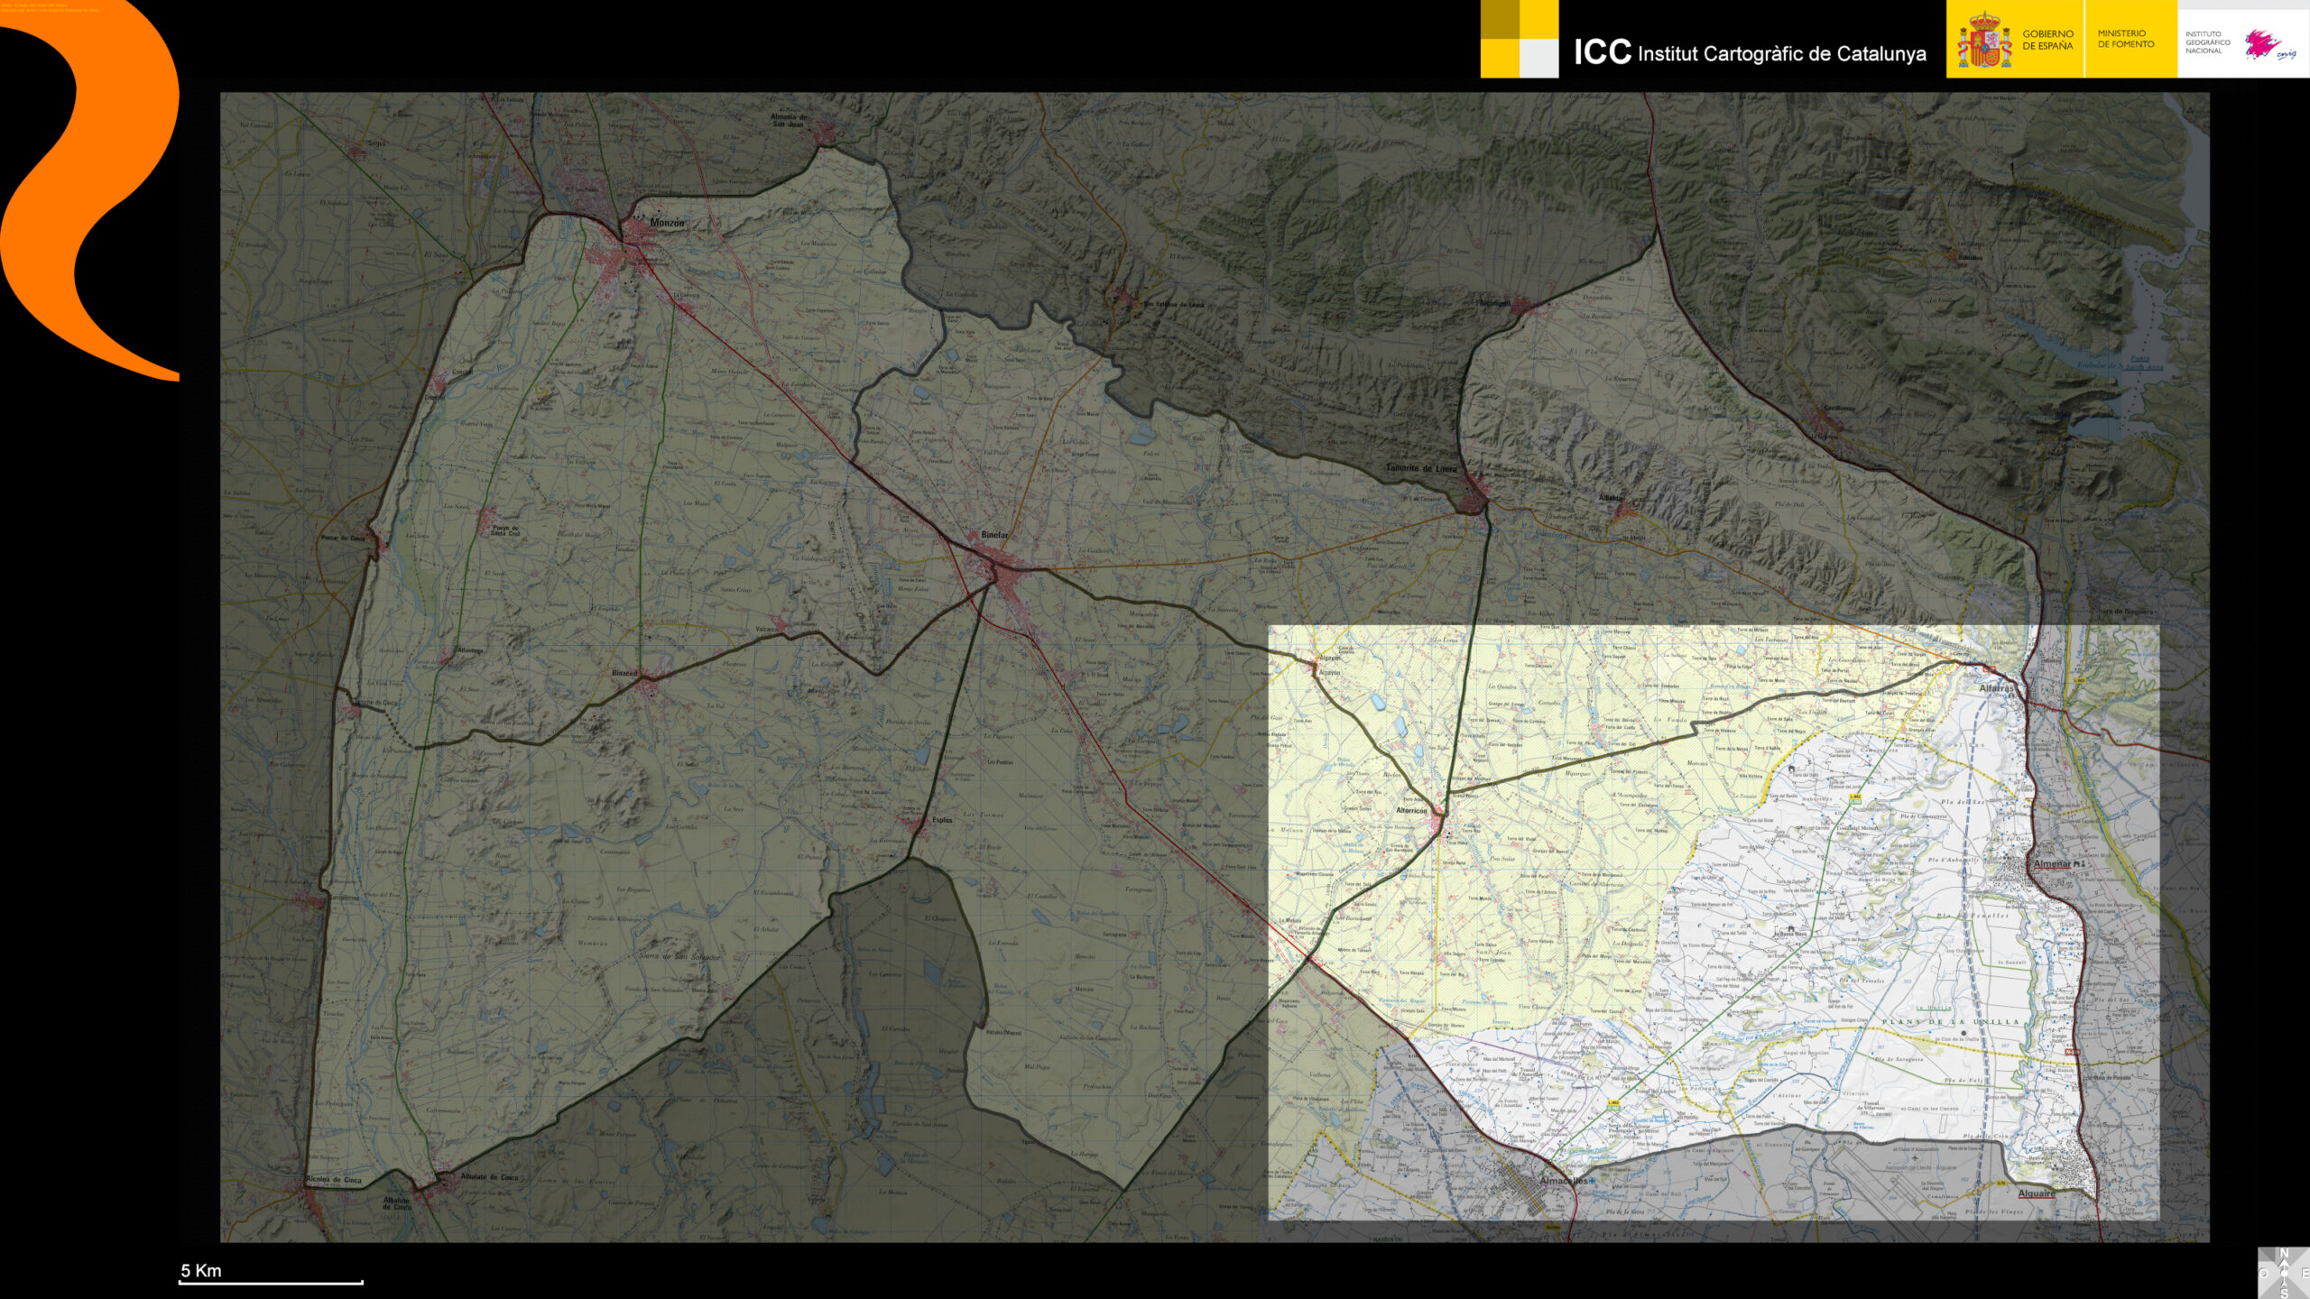
Task: Click the Tamarite de Litera label
Action: pos(1420,468)
